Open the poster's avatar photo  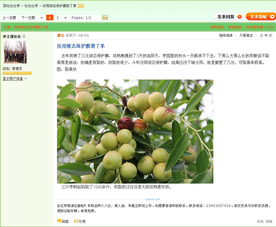point(15,52)
